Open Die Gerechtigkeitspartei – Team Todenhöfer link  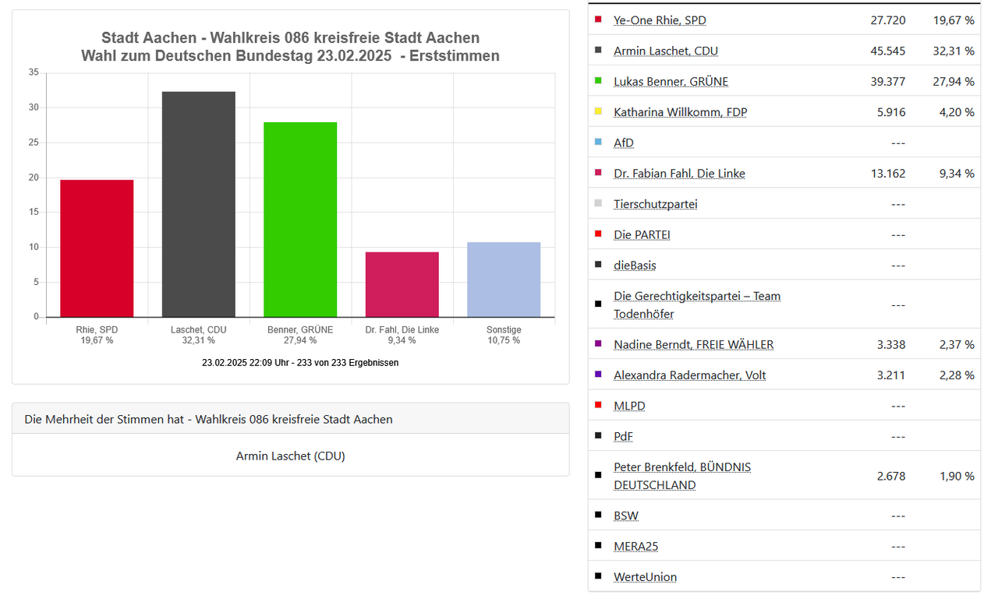697,304
